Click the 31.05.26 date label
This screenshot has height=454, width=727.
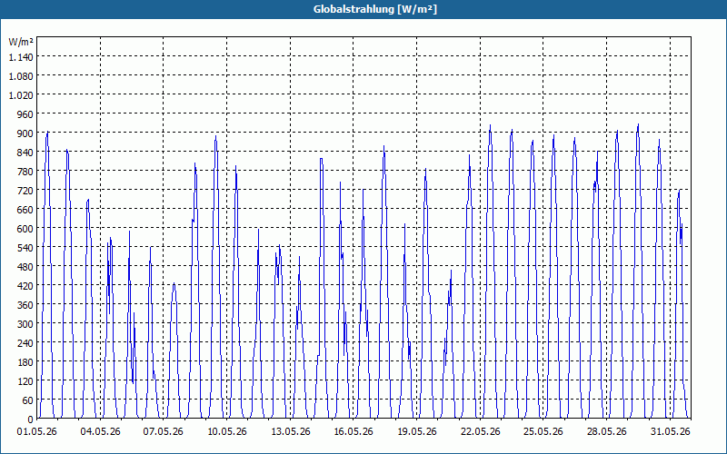click(670, 432)
